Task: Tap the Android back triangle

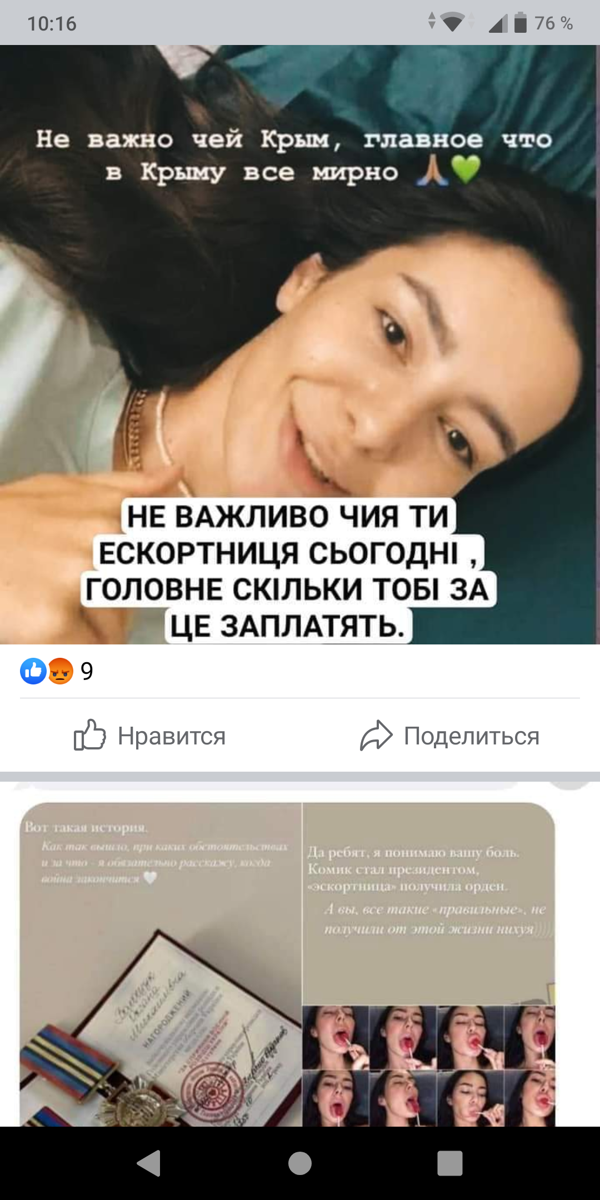Action: [x=149, y=1163]
